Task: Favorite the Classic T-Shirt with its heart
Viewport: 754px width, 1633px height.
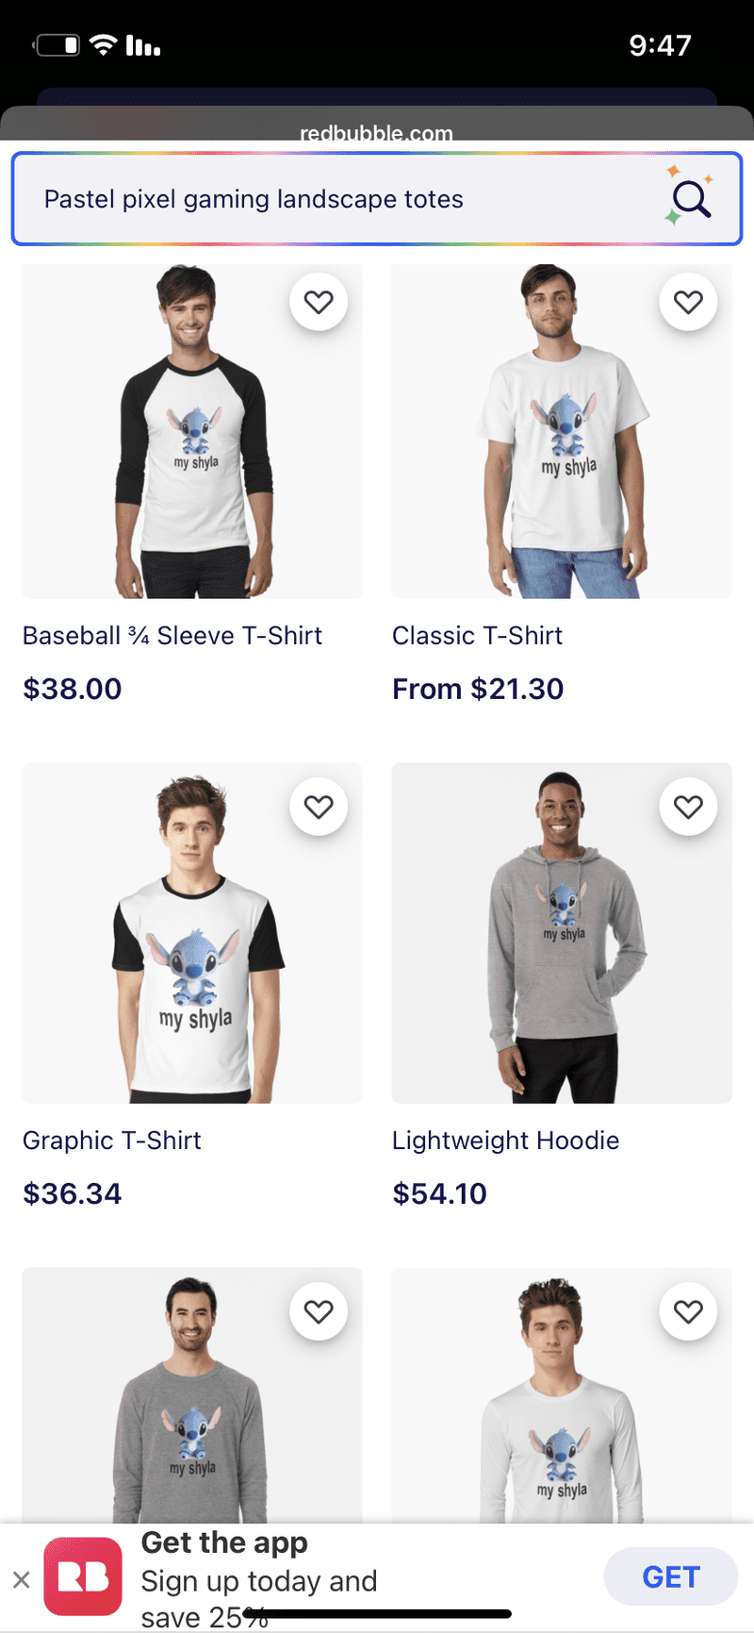Action: 688,302
